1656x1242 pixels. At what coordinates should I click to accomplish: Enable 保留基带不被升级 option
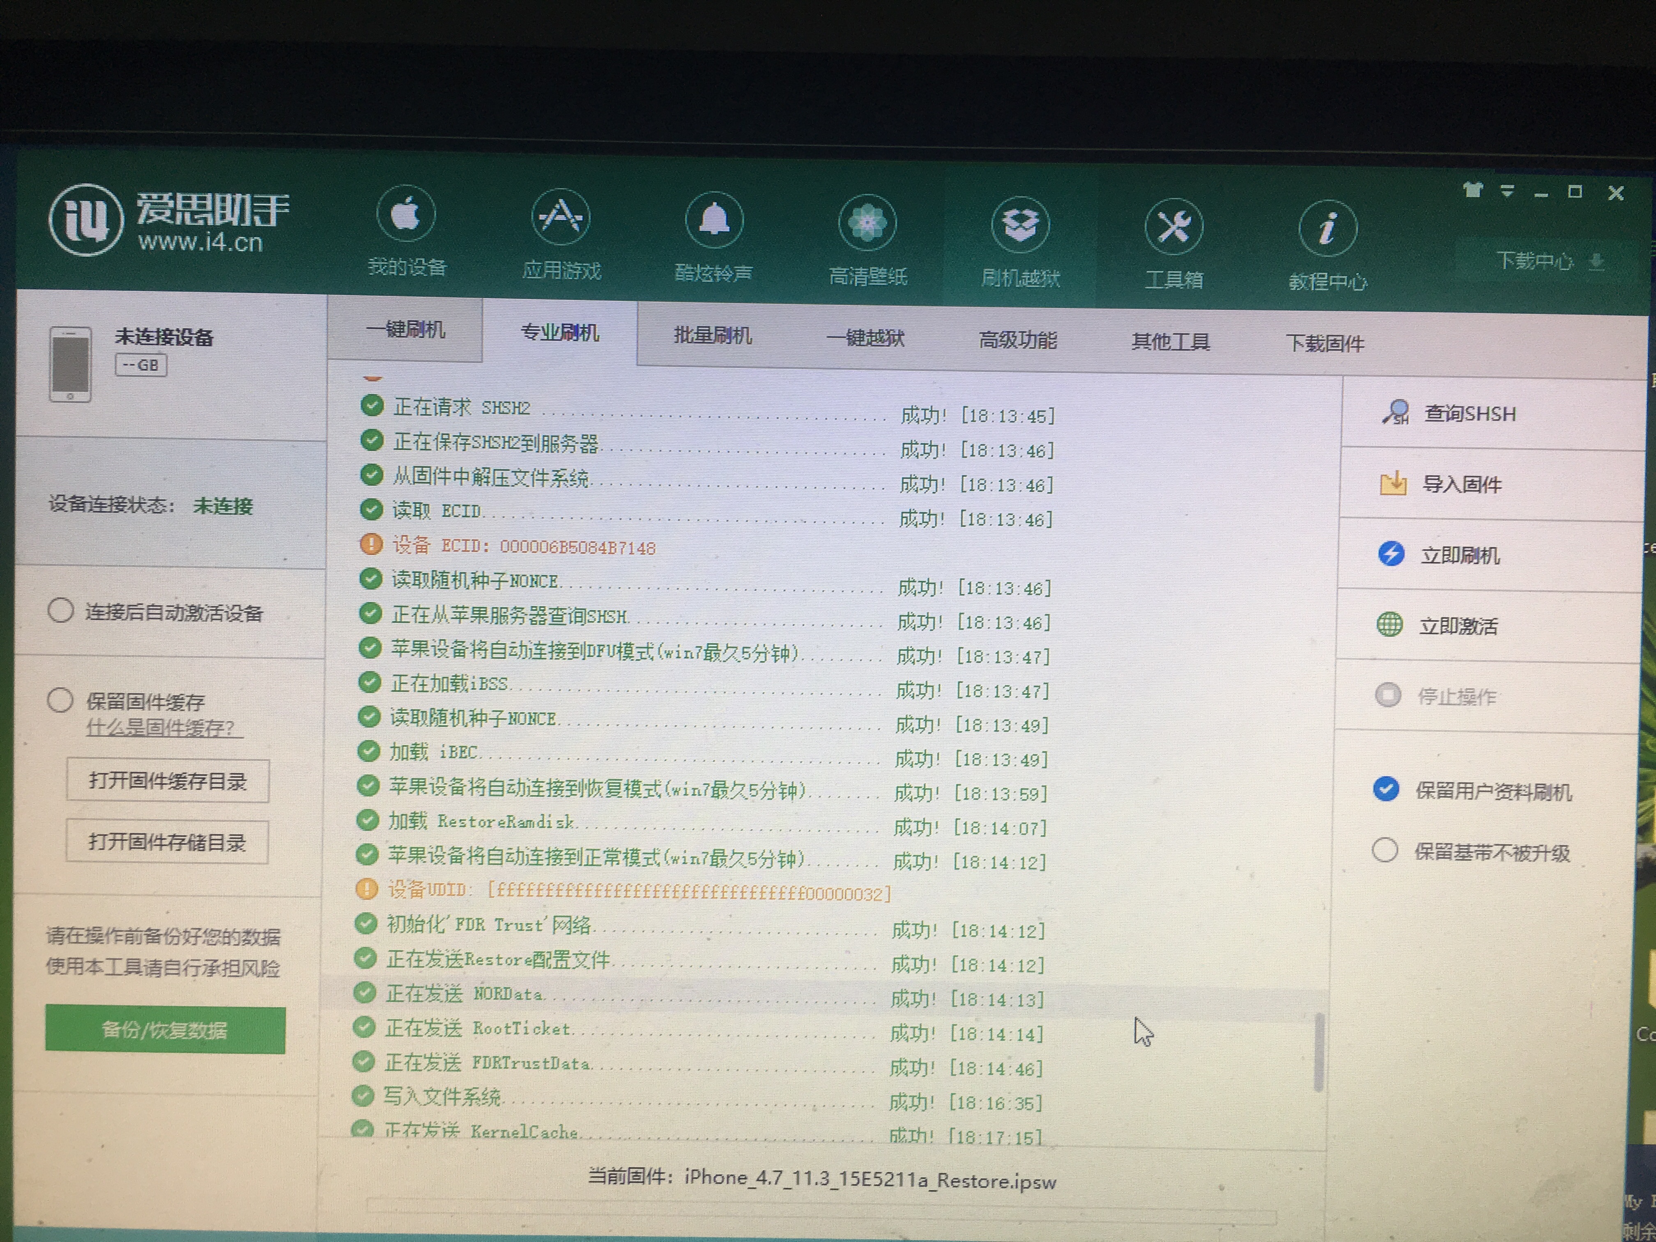(x=1384, y=850)
